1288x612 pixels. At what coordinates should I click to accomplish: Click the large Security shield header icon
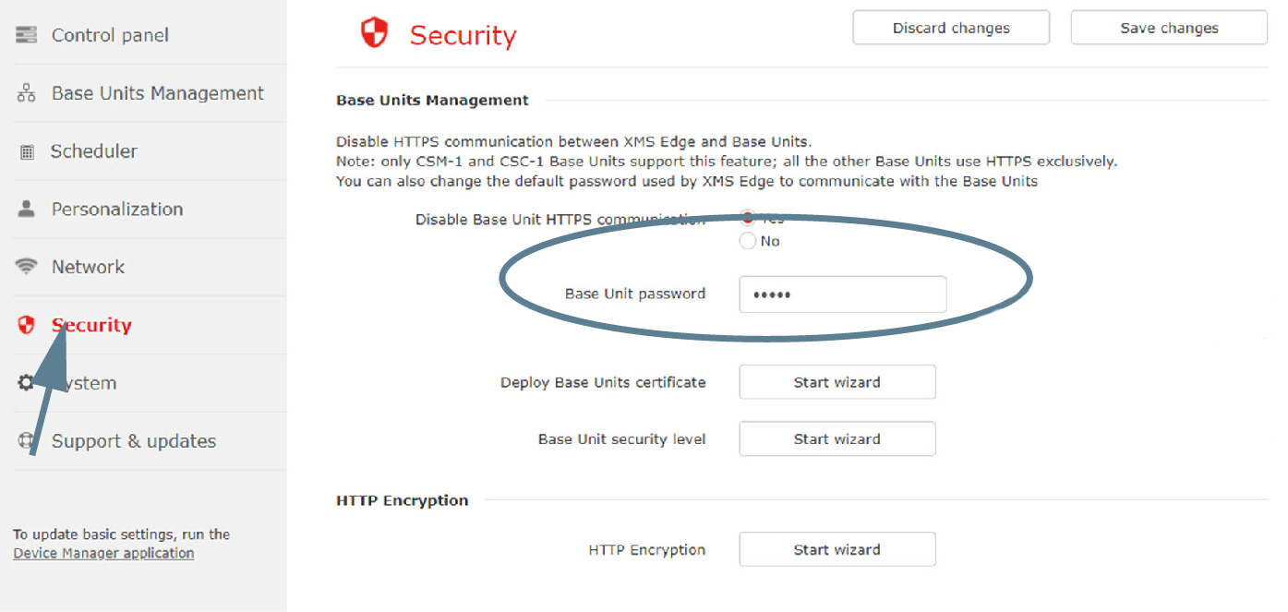(x=374, y=33)
